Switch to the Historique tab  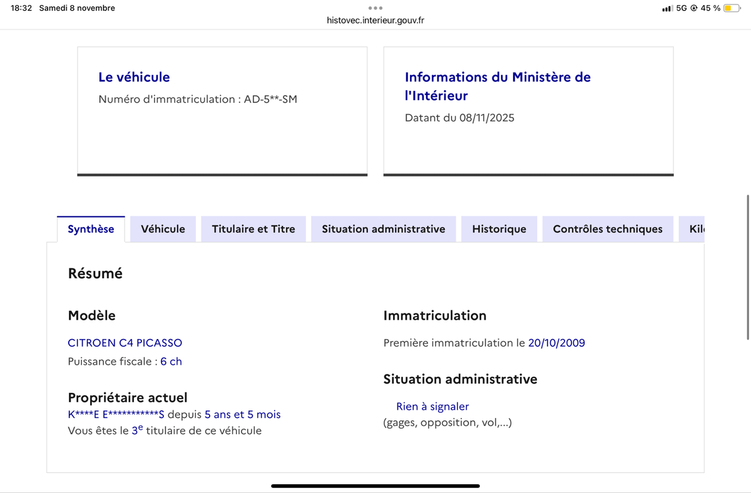coord(499,229)
